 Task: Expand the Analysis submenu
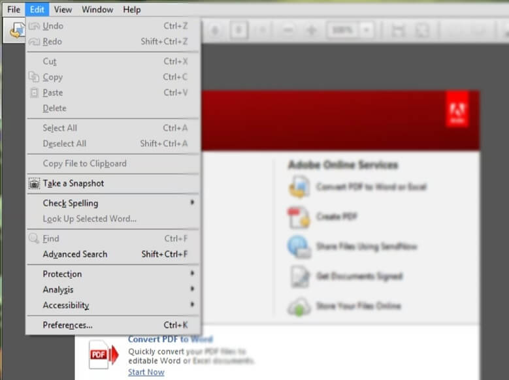[x=113, y=289]
